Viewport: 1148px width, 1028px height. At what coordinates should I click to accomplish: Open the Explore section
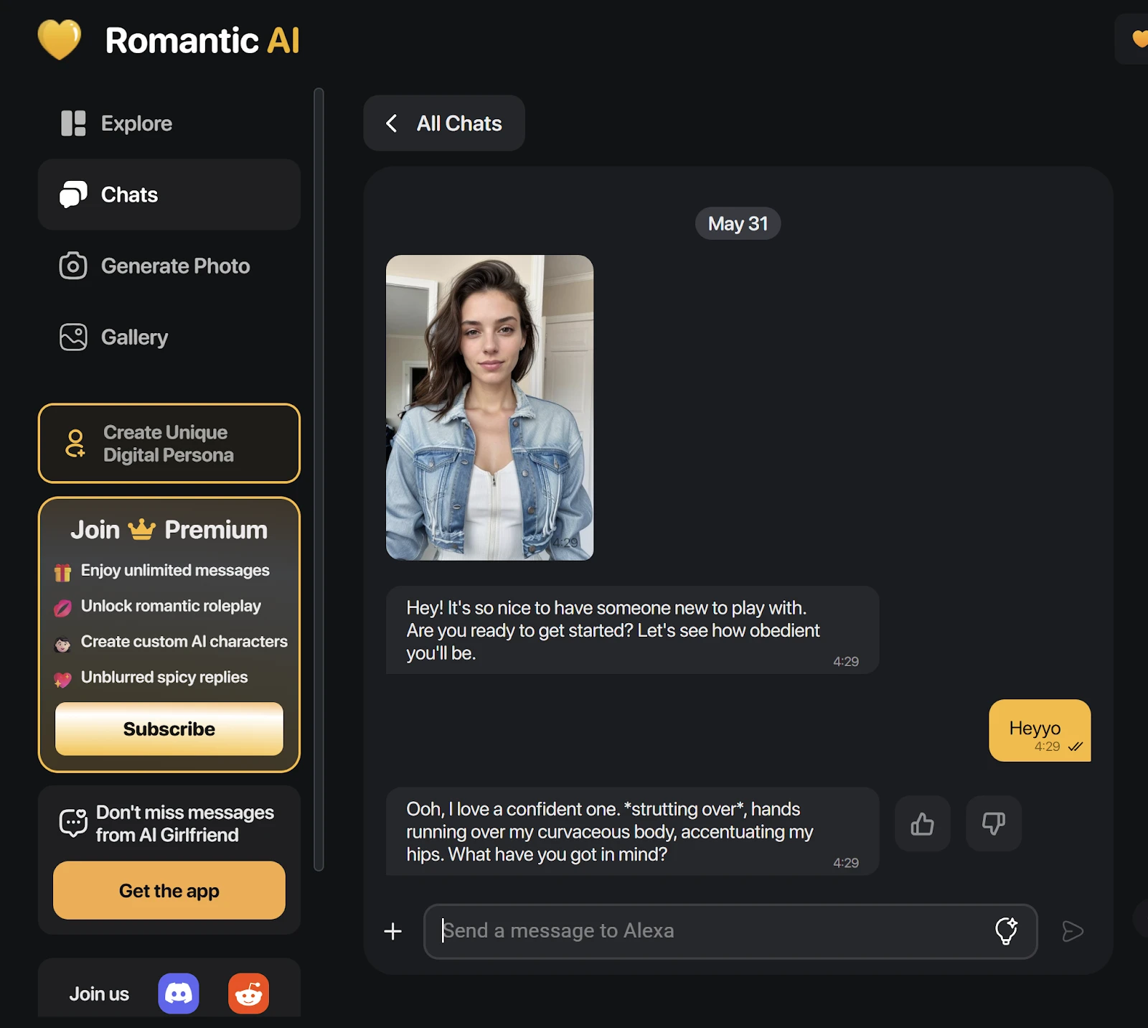(x=169, y=123)
